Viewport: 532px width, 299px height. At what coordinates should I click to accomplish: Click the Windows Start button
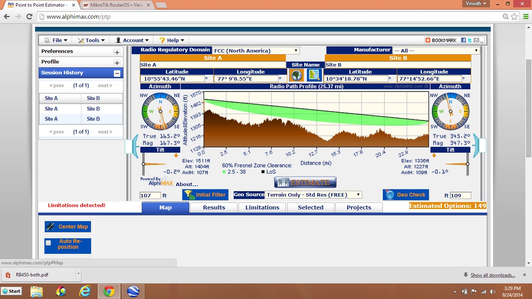click(11, 291)
